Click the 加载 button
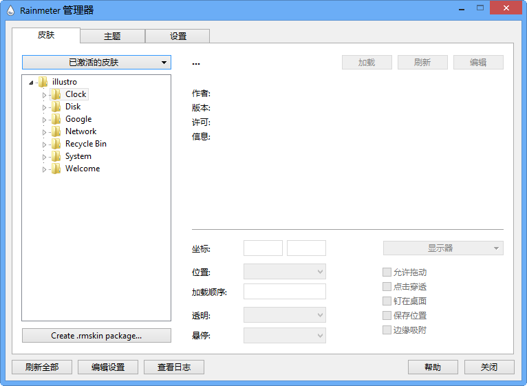The width and height of the screenshot is (527, 386). 367,63
